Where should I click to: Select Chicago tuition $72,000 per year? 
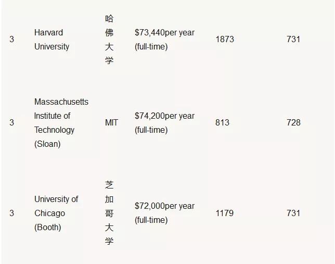[164, 213]
